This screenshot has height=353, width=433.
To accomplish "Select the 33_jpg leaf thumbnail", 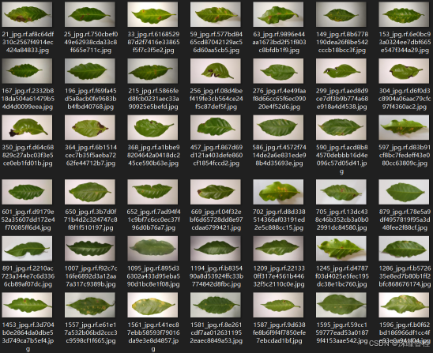I will pos(152,14).
